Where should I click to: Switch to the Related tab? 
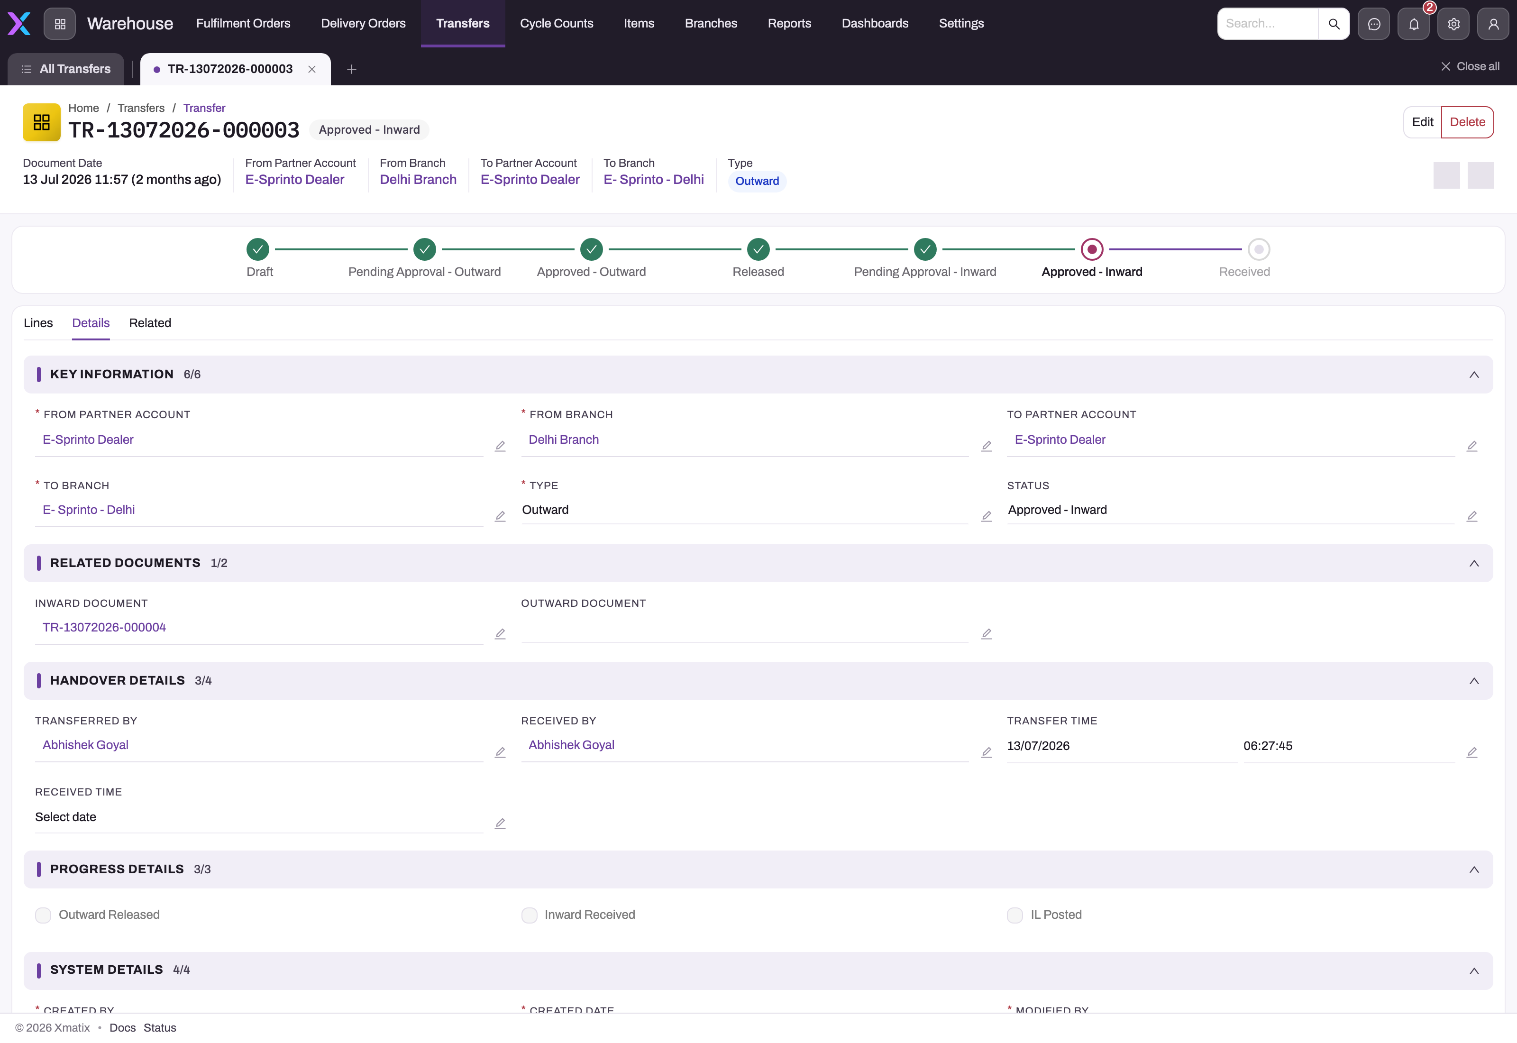click(x=150, y=323)
